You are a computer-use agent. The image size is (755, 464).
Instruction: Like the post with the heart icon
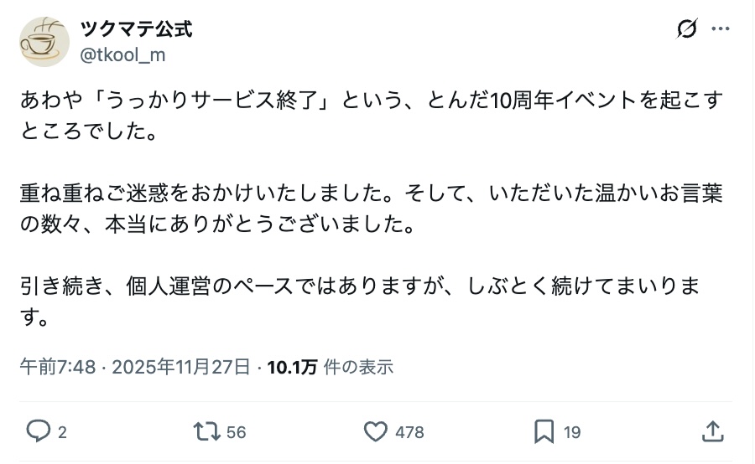click(375, 431)
